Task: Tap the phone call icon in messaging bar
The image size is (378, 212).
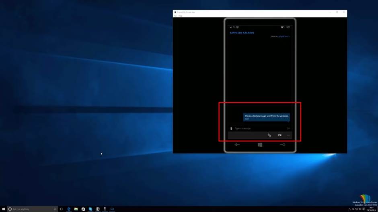Action: pyautogui.click(x=269, y=135)
